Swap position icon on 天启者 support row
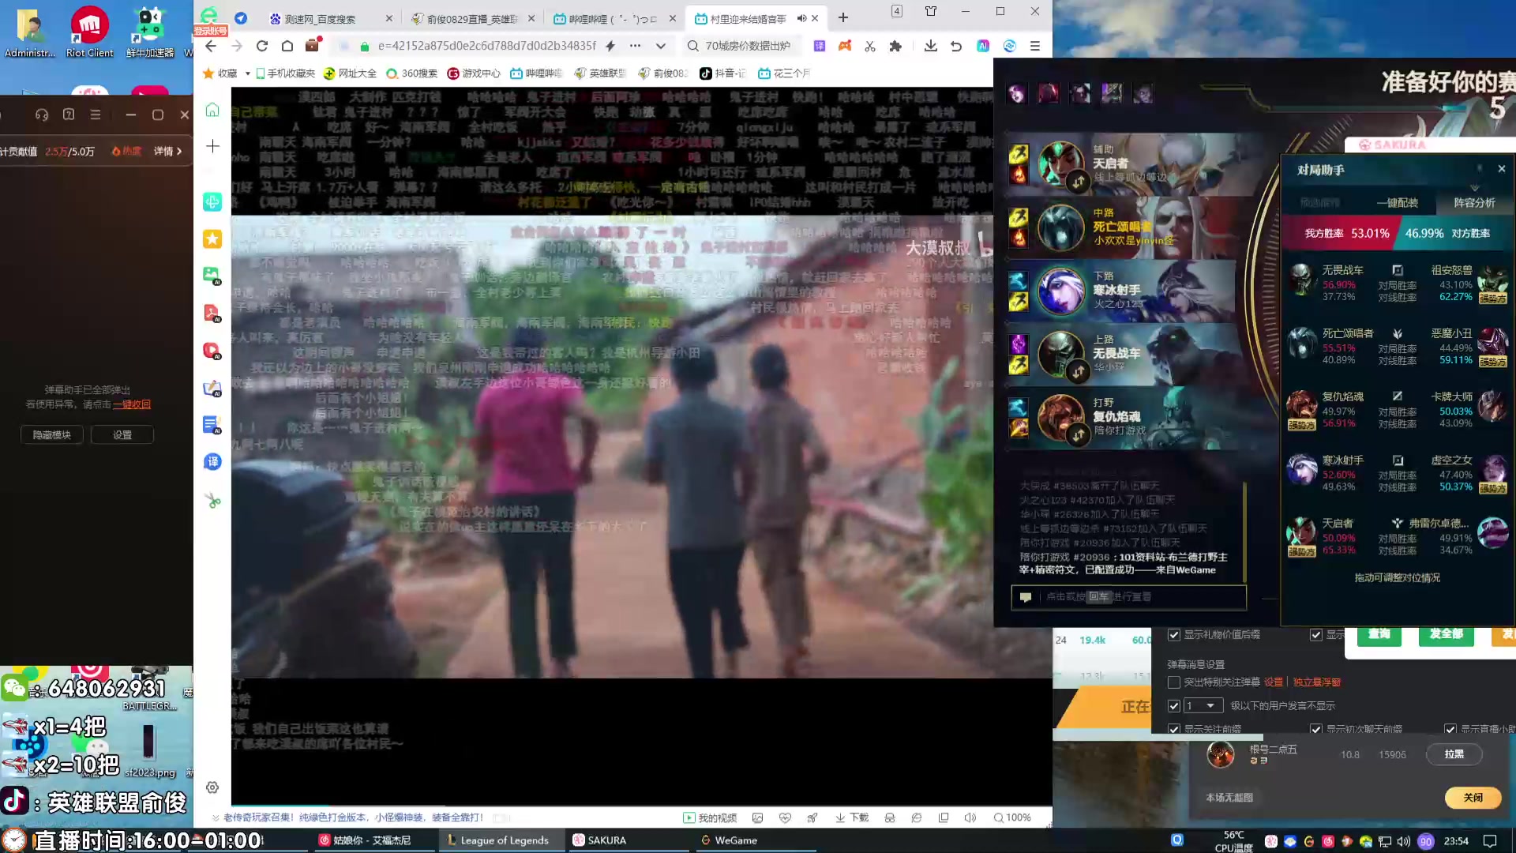 pos(1078,182)
